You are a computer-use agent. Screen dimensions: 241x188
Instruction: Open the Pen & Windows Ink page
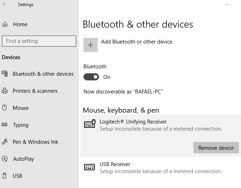[35, 142]
